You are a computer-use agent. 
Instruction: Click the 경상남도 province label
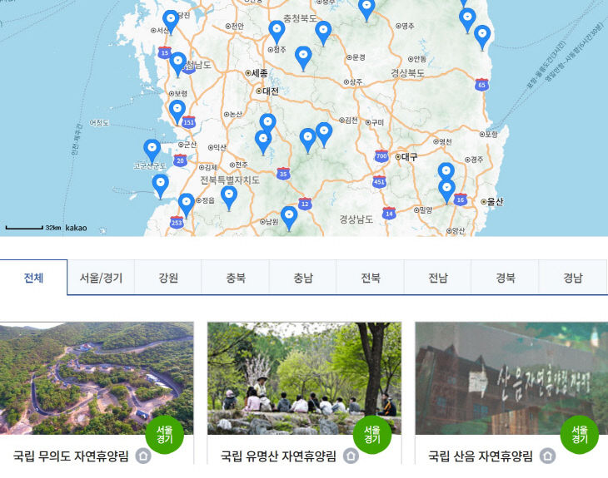coord(356,219)
